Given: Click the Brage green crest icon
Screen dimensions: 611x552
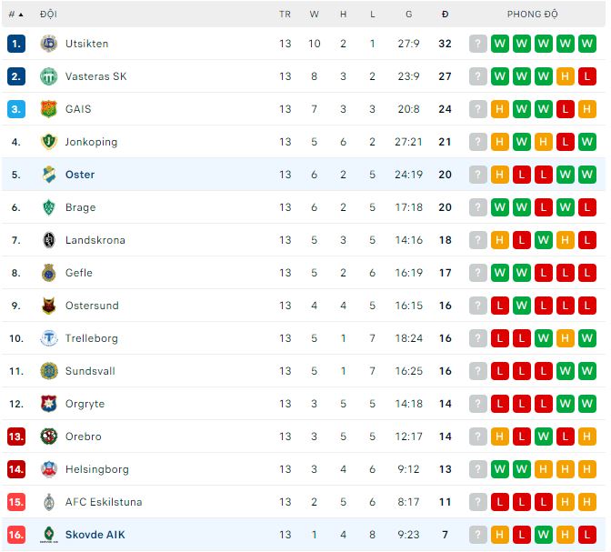Looking at the screenshot, I should coord(48,207).
